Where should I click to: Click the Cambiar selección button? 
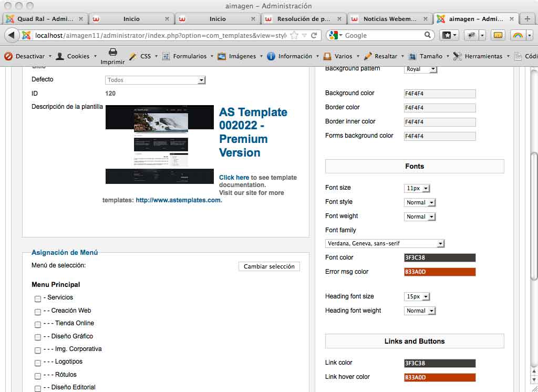point(269,266)
